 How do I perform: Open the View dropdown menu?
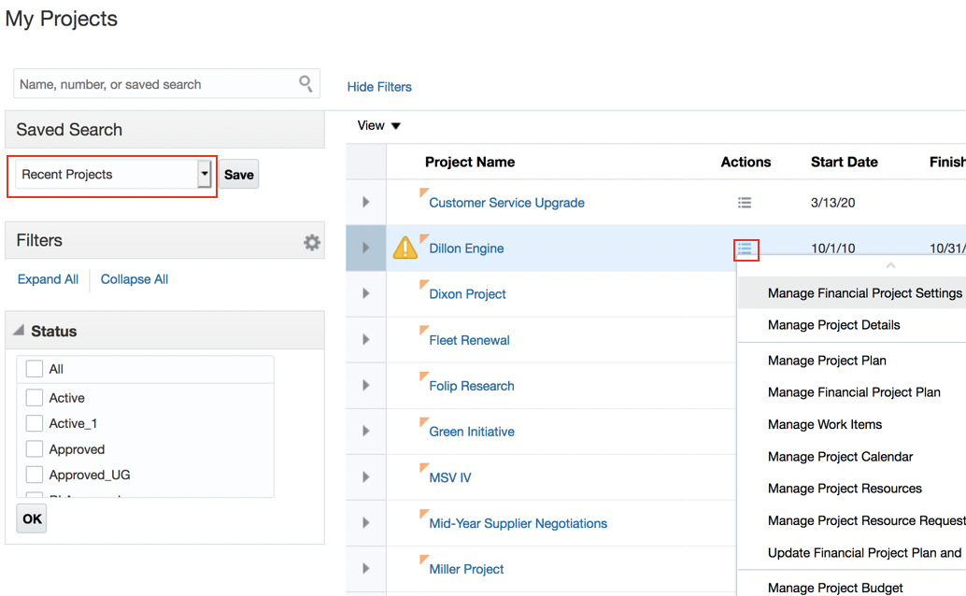pos(379,126)
